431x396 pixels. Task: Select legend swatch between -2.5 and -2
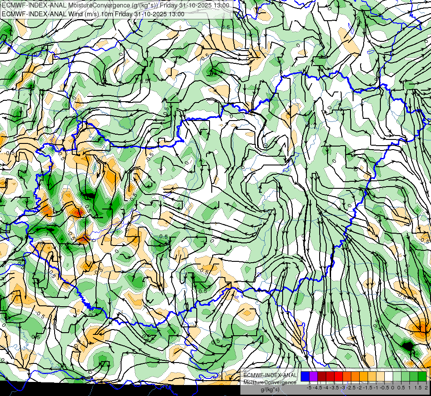click(x=355, y=376)
